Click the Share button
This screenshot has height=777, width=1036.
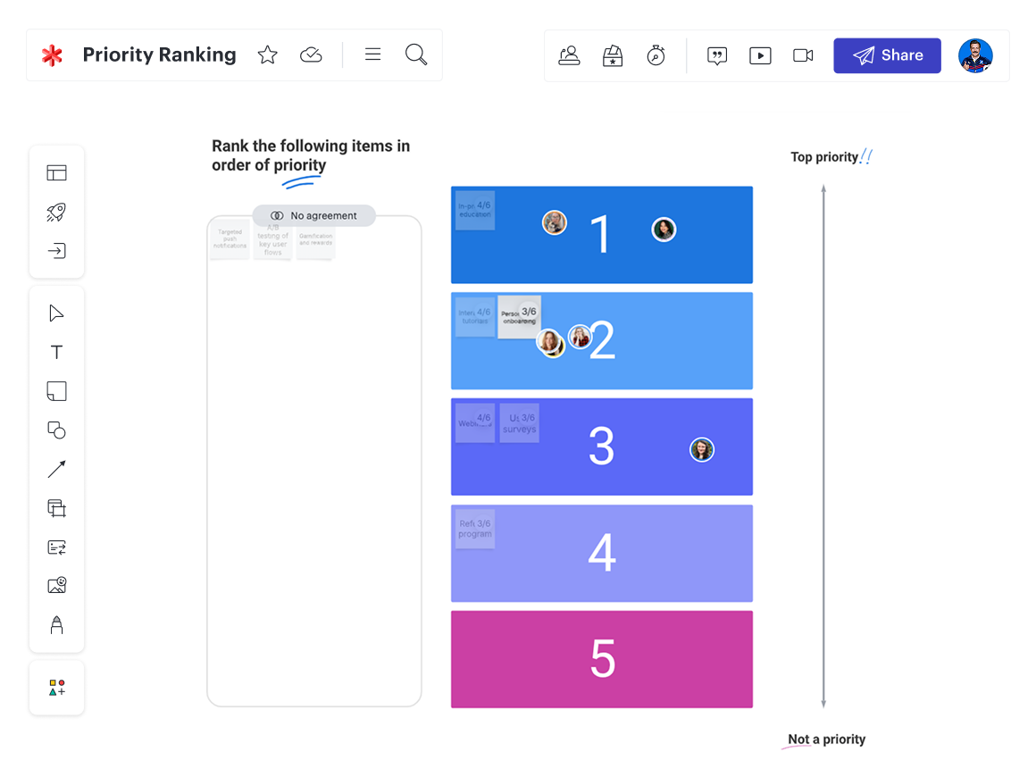pyautogui.click(x=887, y=55)
